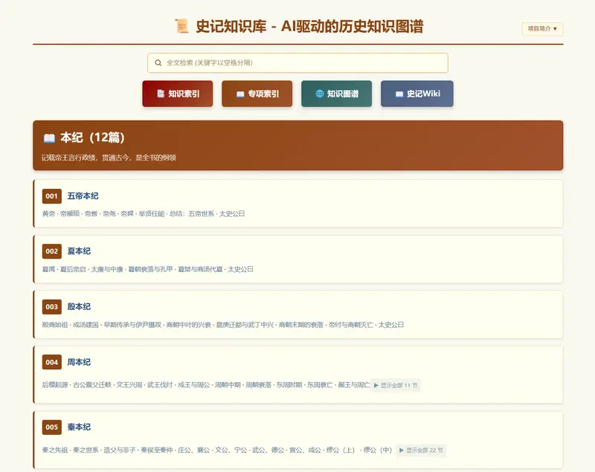Viewport: 595px width, 472px height.
Task: Open the 史记Wiki button
Action: click(417, 94)
